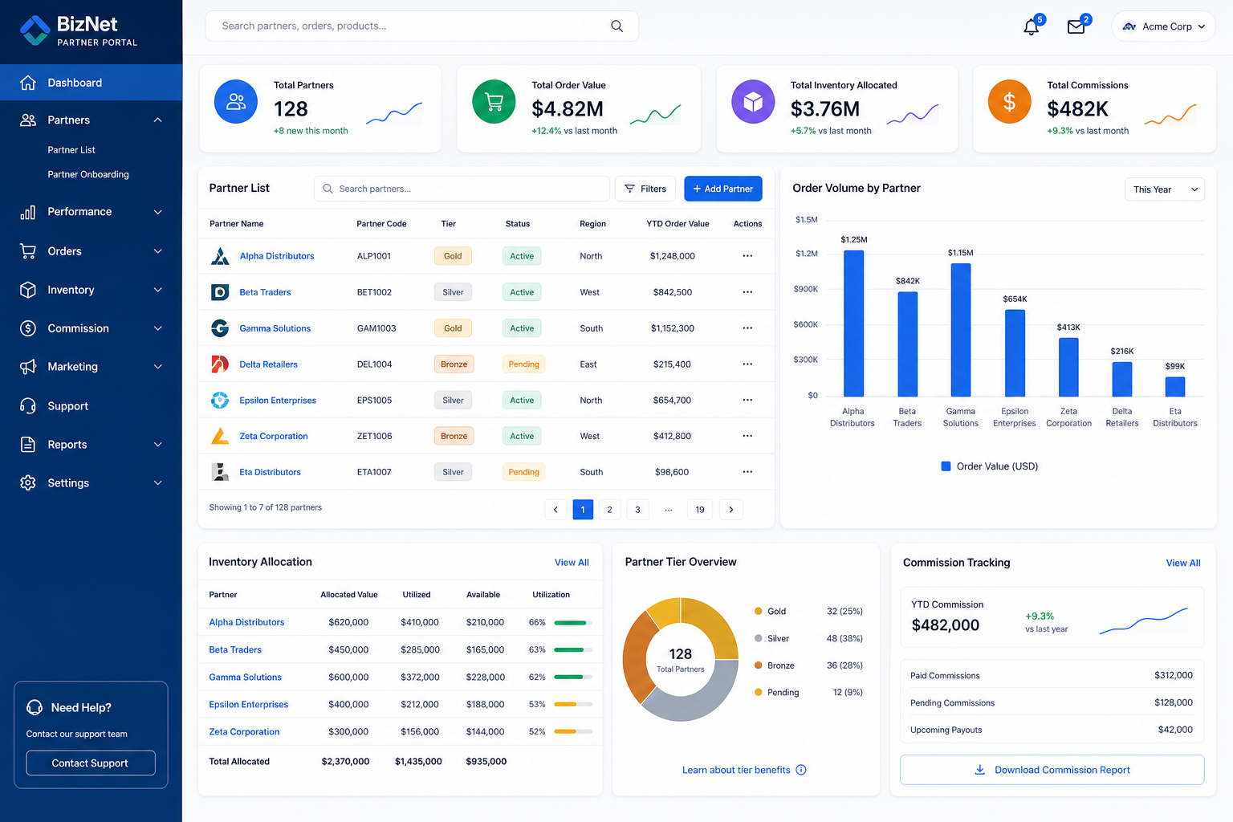
Task: Open Beta Traders partner link in Partner List
Action: [265, 292]
